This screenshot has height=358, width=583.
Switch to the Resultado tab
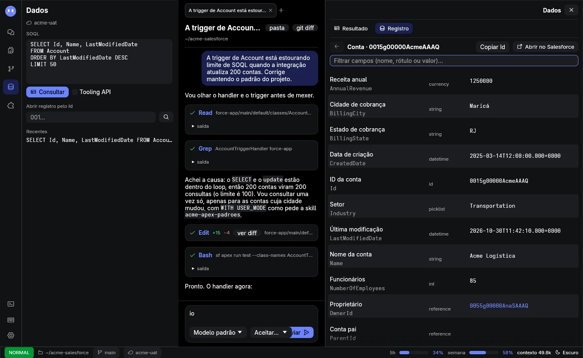click(351, 28)
